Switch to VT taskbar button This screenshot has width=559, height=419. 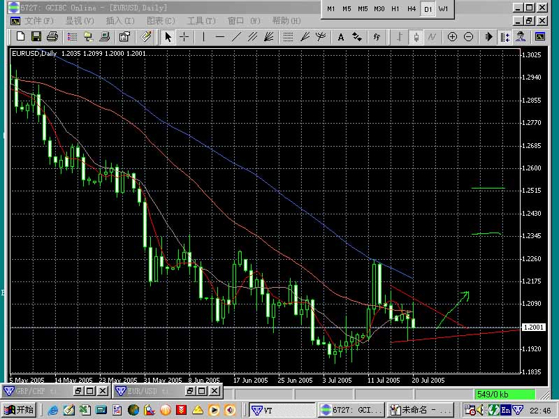point(282,411)
